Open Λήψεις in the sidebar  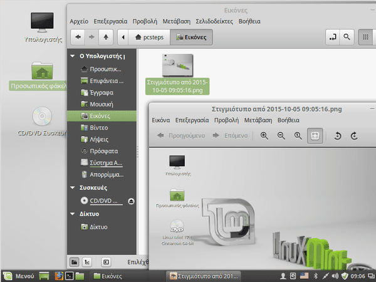pos(102,139)
